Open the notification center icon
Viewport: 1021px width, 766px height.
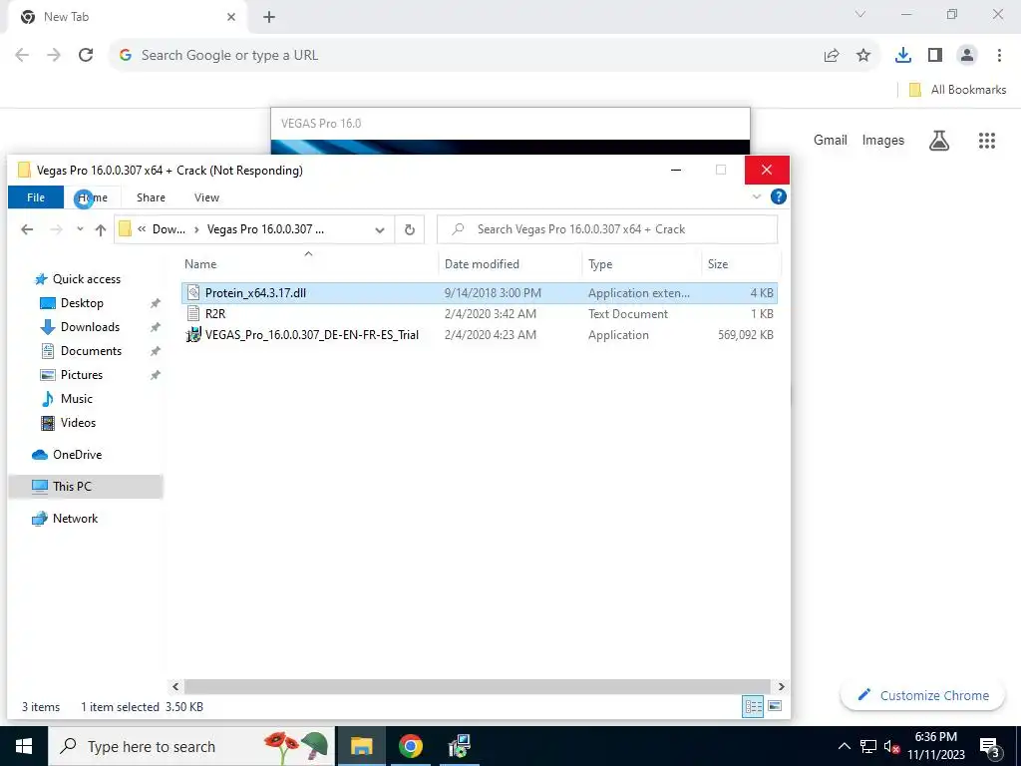pyautogui.click(x=990, y=746)
